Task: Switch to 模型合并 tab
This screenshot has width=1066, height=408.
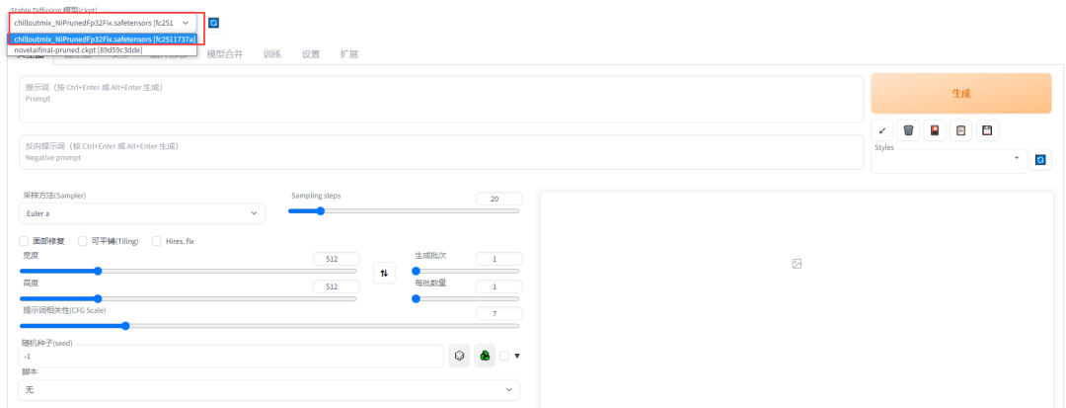Action: pos(224,54)
